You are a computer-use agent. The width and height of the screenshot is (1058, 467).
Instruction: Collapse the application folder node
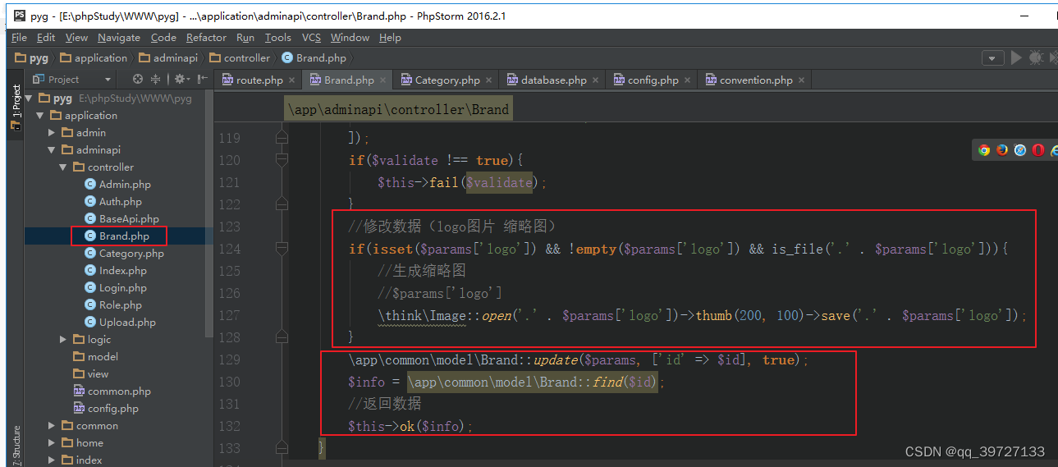point(40,116)
